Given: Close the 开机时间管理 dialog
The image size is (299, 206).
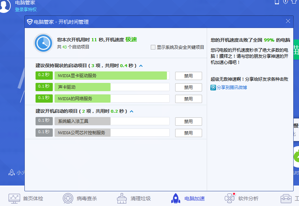Looking at the screenshot, I should point(288,21).
